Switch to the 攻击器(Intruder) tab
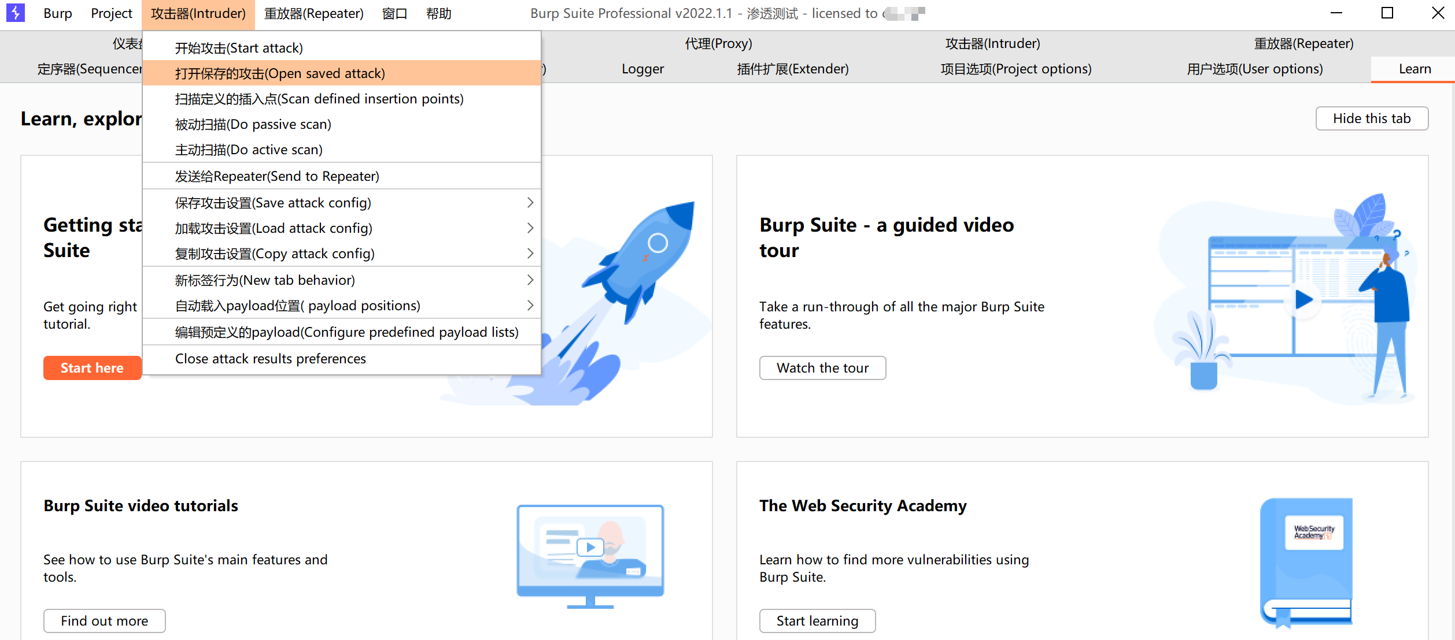The height and width of the screenshot is (640, 1455). 992,43
